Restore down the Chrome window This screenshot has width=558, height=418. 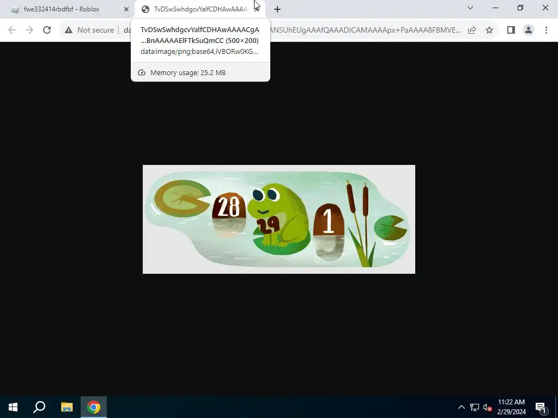coord(520,8)
